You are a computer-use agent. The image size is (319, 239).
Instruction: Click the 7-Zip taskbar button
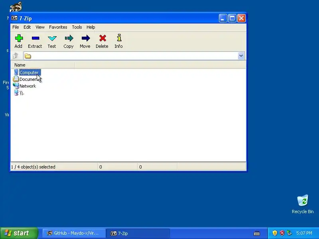tap(138, 233)
